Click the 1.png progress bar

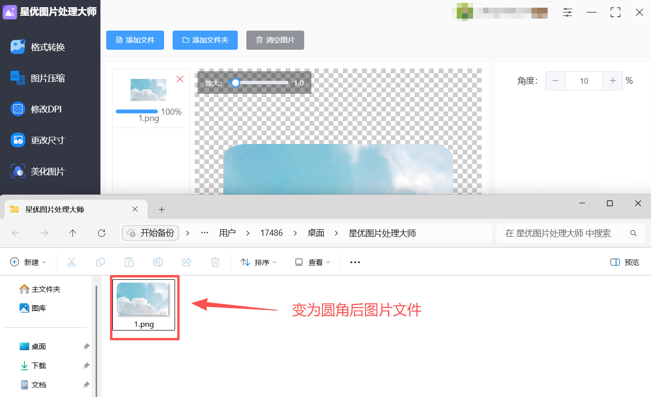137,111
